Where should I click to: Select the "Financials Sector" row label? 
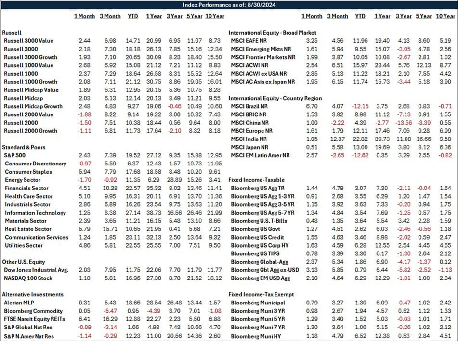click(x=26, y=188)
